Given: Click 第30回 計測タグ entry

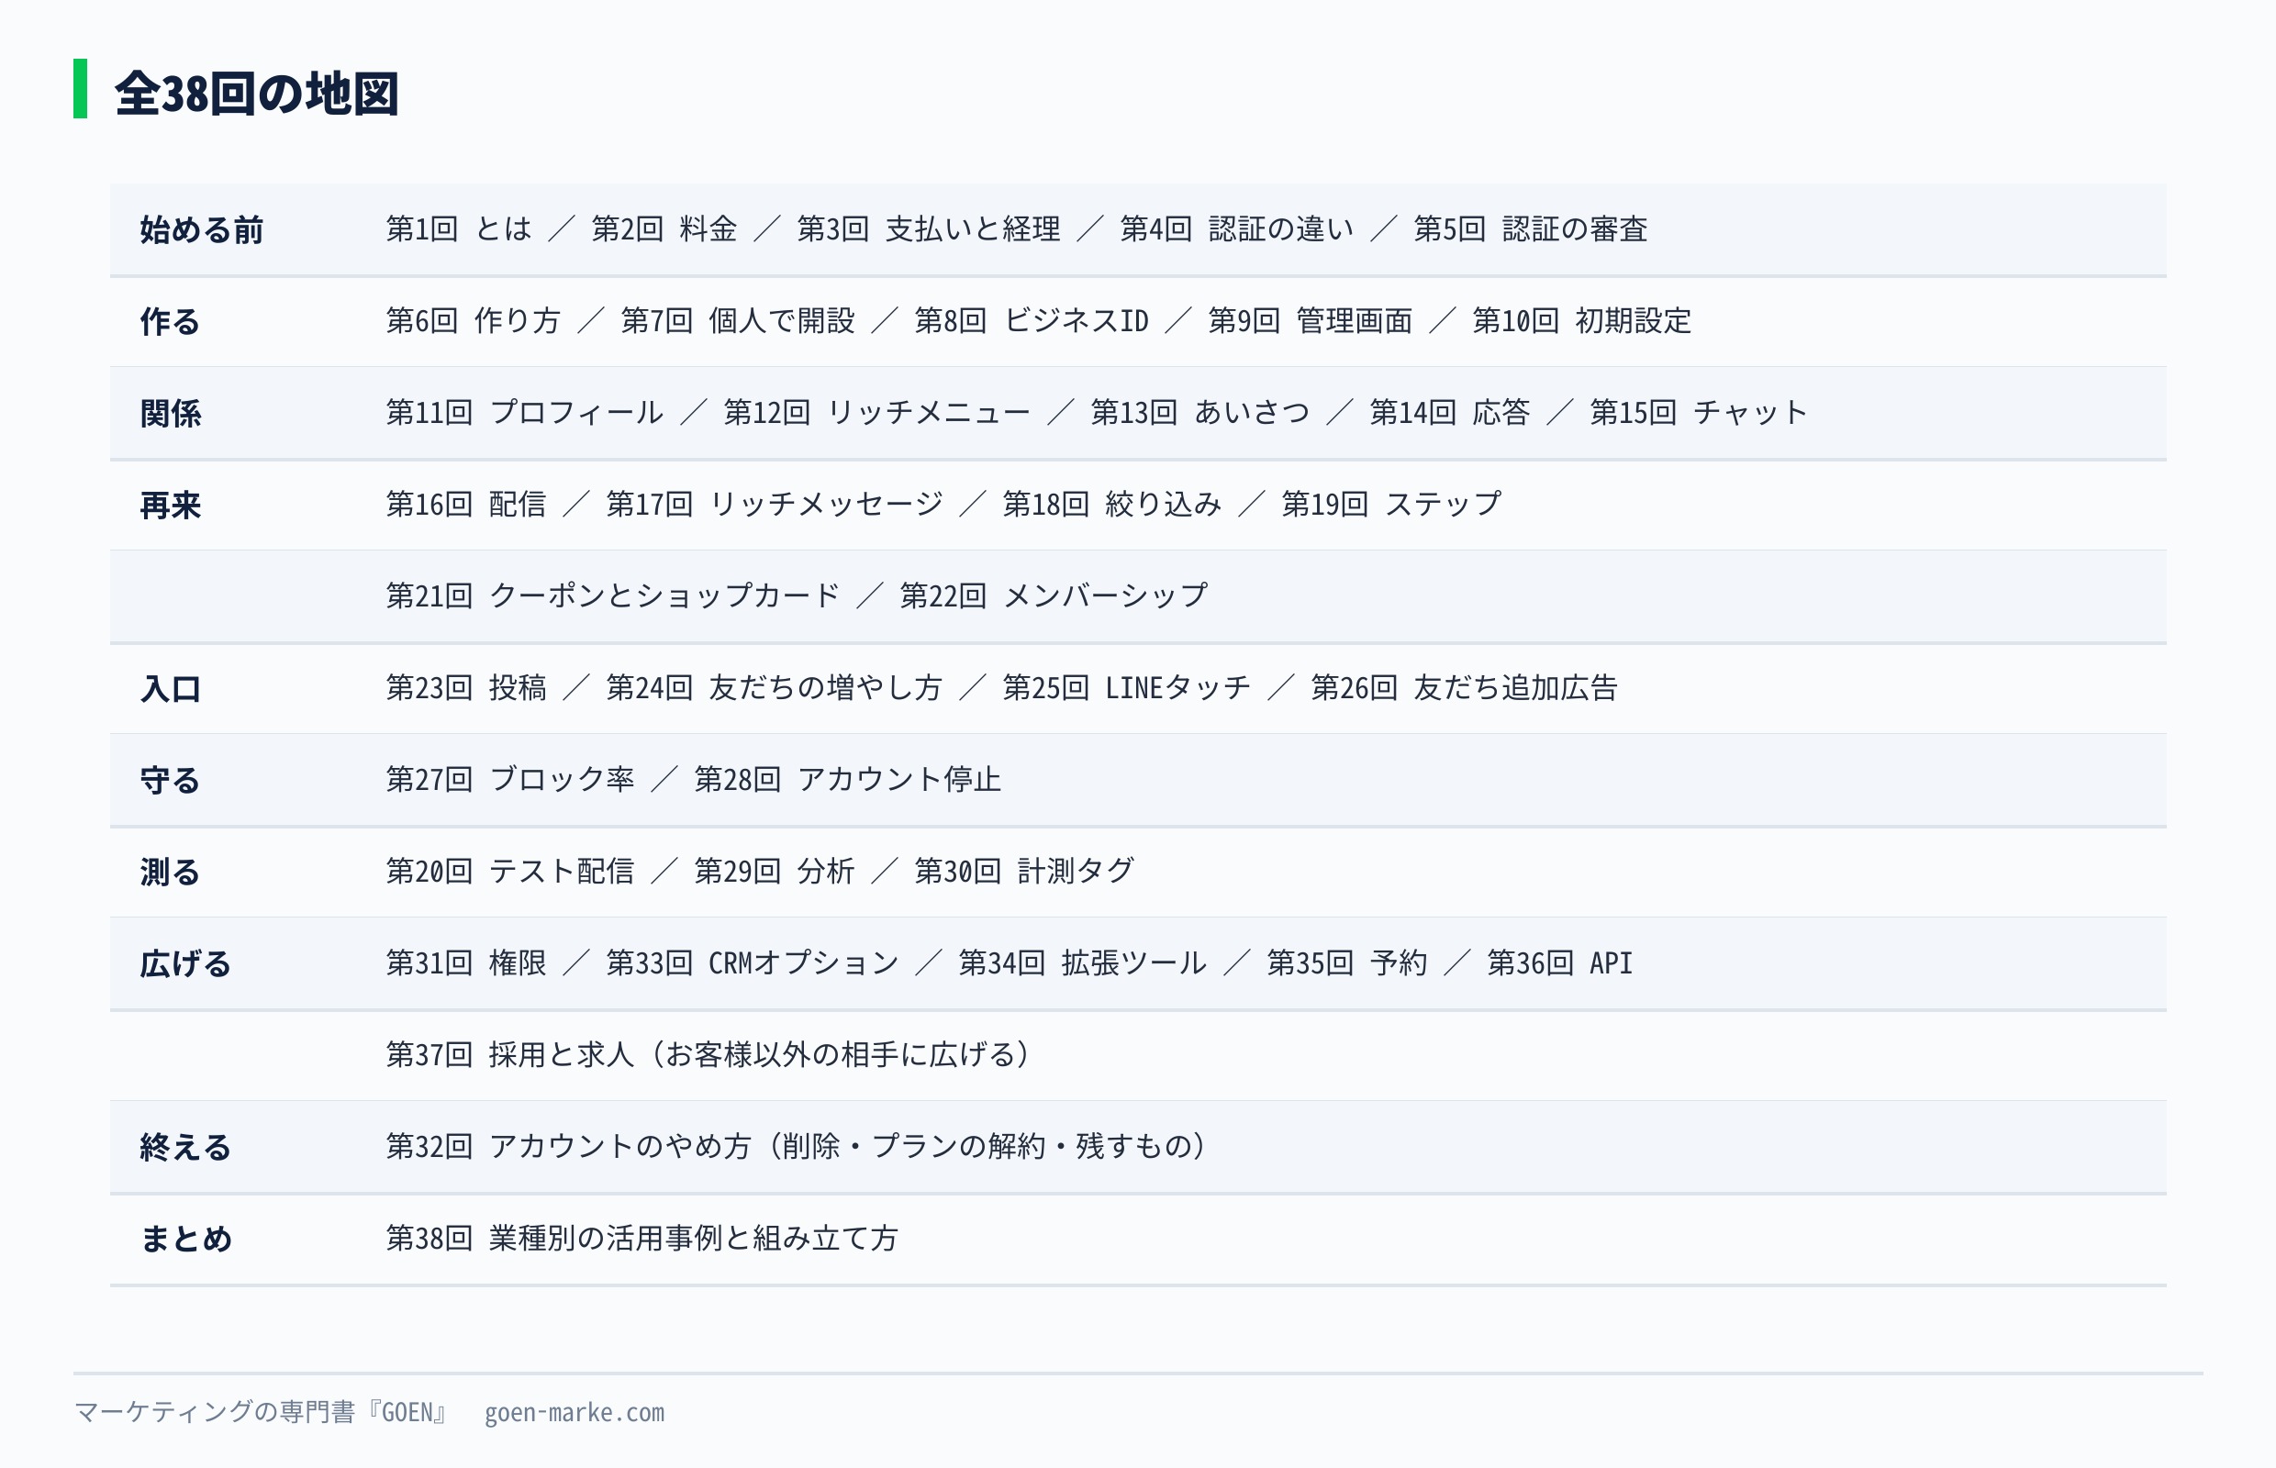Looking at the screenshot, I should coord(1024,871).
